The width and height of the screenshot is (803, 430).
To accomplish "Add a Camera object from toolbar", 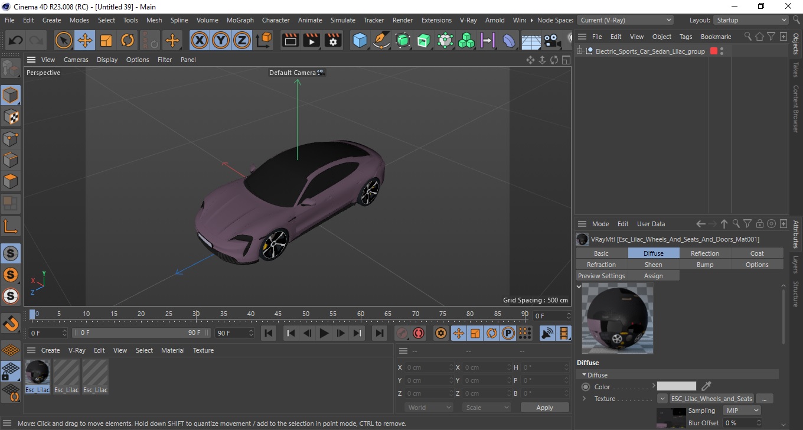I will pyautogui.click(x=552, y=41).
